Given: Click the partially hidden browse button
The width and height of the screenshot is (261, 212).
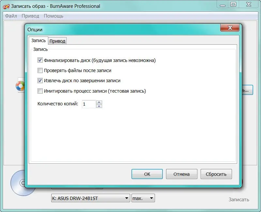Looking at the screenshot, I should tap(247, 90).
